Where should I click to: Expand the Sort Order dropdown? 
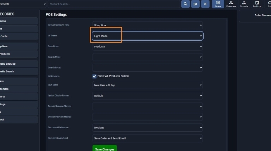148,85
